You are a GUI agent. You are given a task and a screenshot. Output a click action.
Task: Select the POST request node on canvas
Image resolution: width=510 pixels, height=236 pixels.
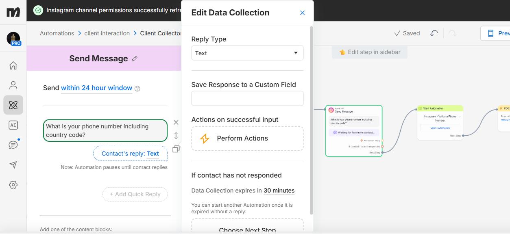504,118
